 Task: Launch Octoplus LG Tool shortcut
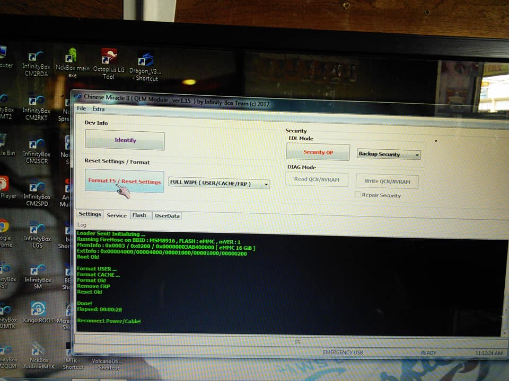pyautogui.click(x=109, y=64)
